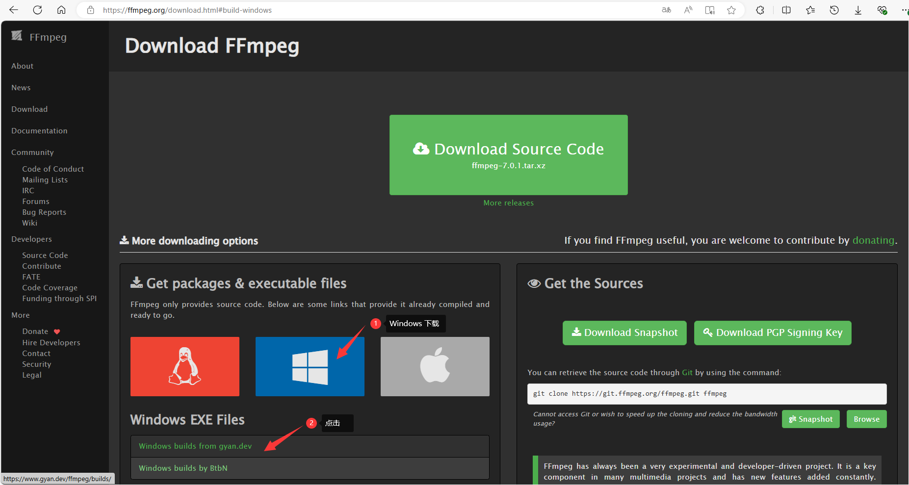Screen dimensions: 909x485
Task: Open Code of Conduct link
Action: 53,169
